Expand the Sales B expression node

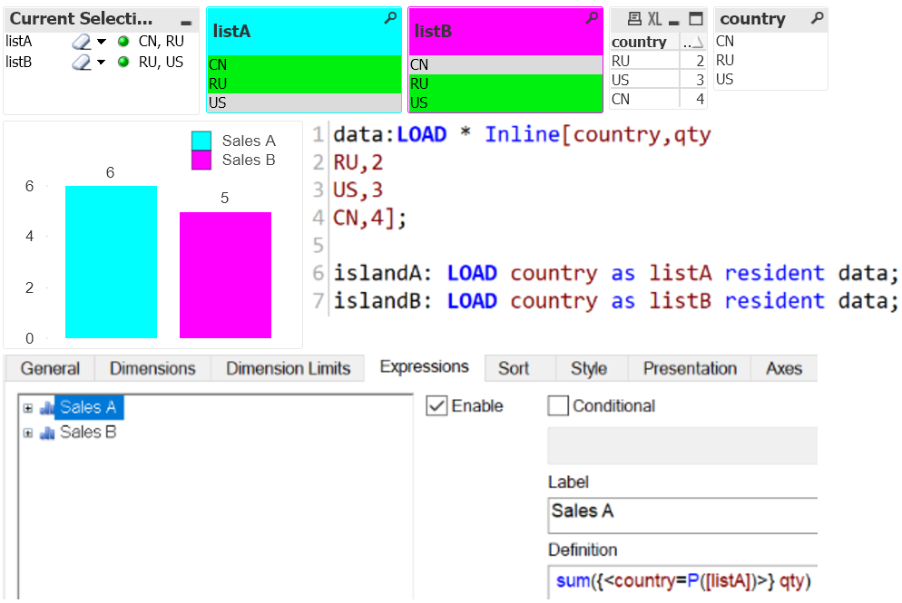pos(28,433)
